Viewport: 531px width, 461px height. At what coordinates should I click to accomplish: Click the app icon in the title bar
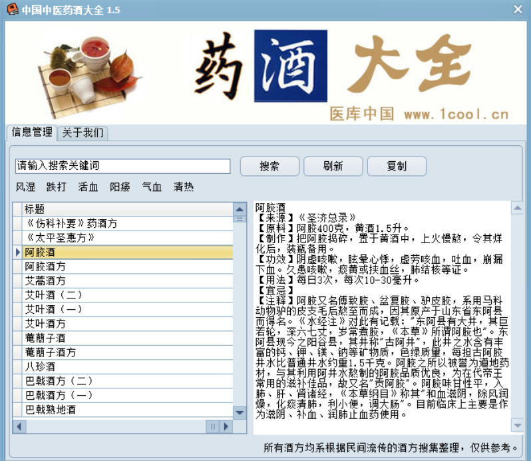tap(12, 9)
